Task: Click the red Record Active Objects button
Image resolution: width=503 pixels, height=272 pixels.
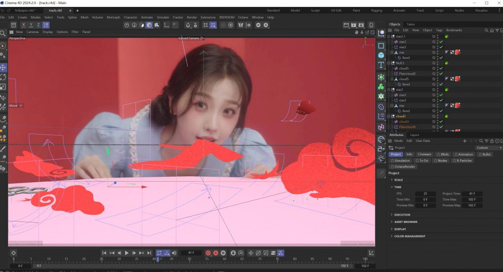Action: pyautogui.click(x=208, y=253)
